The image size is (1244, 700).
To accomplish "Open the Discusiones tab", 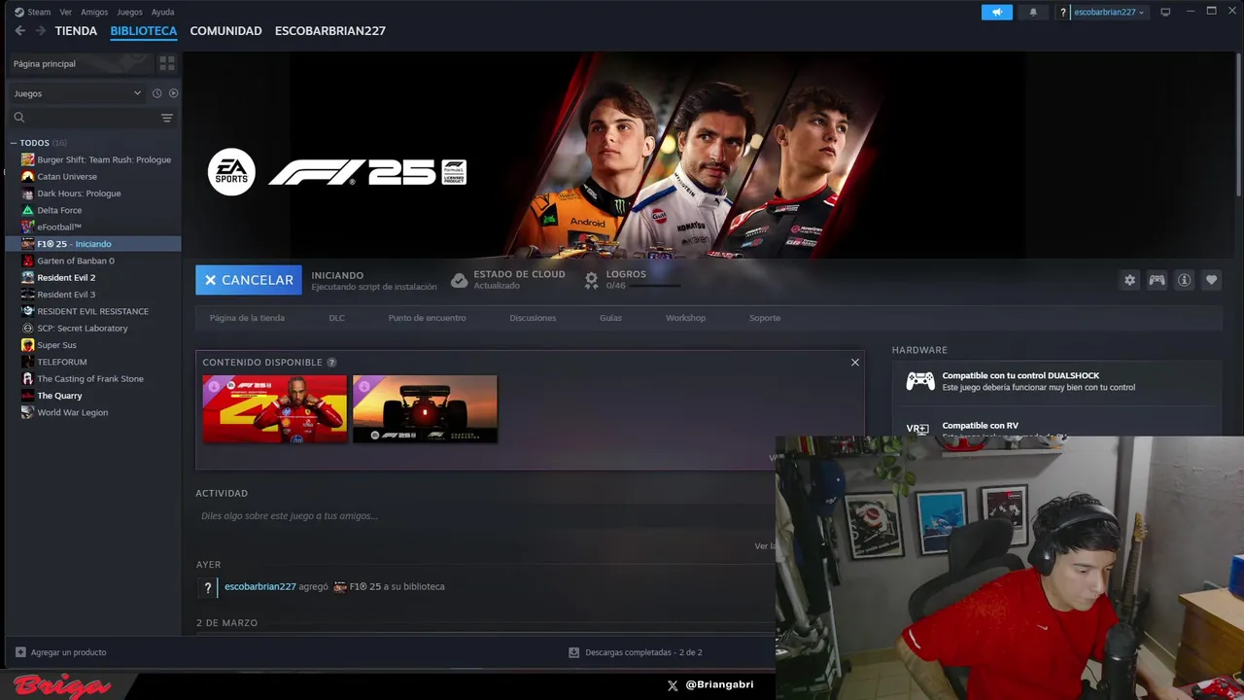I will click(x=533, y=318).
